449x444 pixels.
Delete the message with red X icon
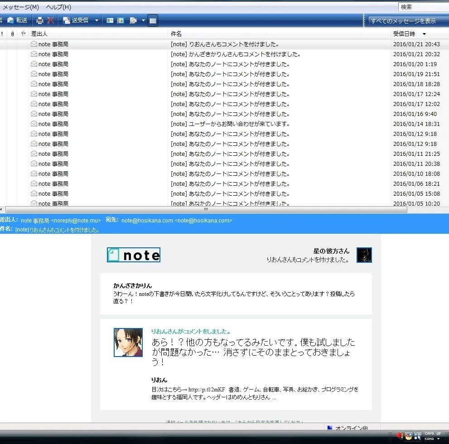pos(50,20)
